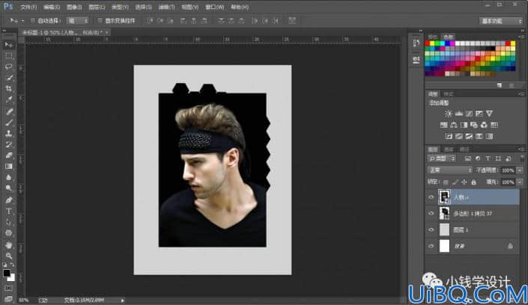Select the Clone Stamp tool
The image size is (528, 305).
(x=9, y=134)
